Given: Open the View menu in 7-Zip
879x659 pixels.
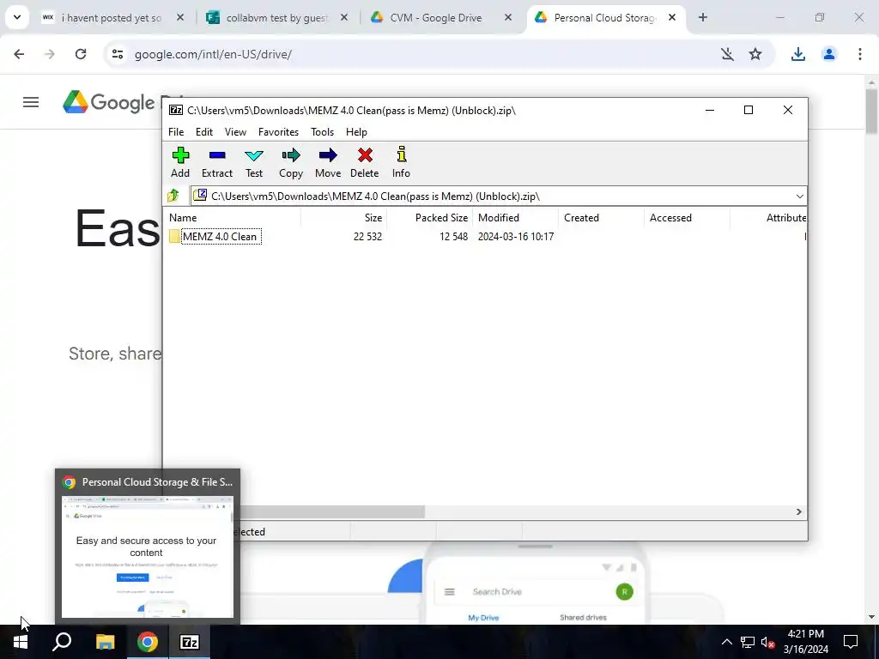Looking at the screenshot, I should coord(235,131).
